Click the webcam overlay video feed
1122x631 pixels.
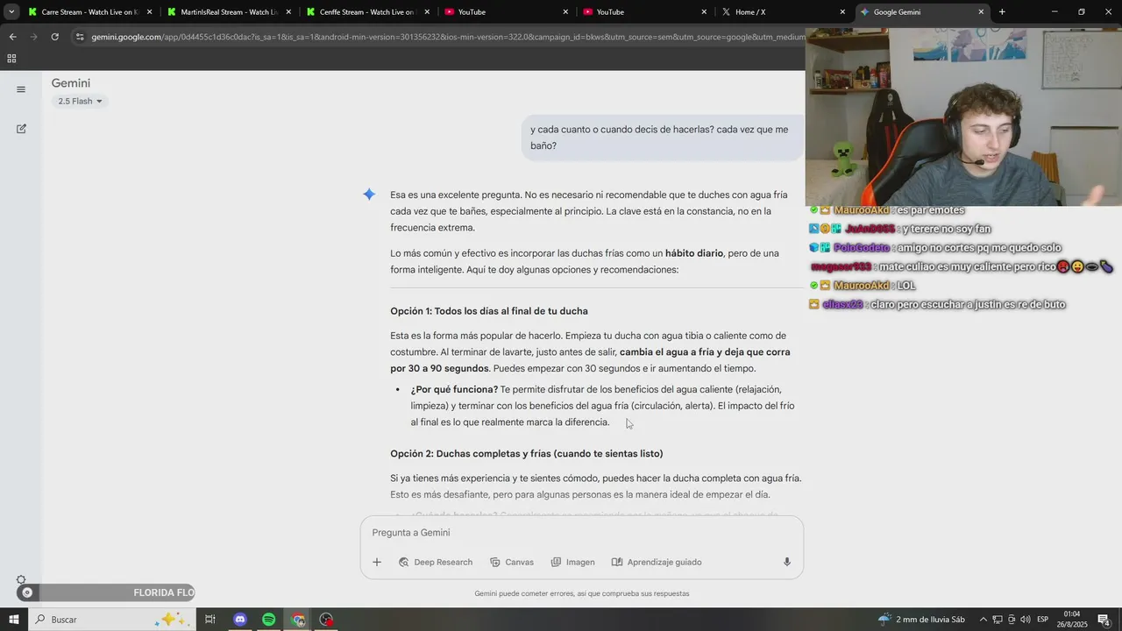tap(963, 117)
